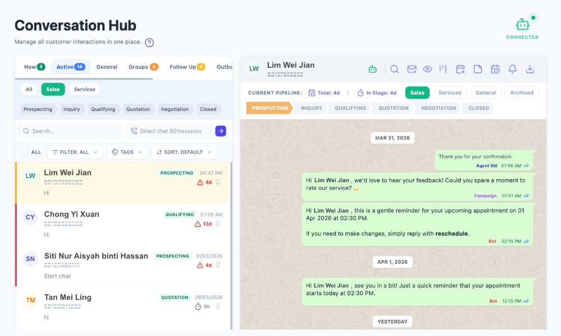Set chat stage to NEGOTIATION
Viewport: 561px width, 336px height.
pos(438,108)
